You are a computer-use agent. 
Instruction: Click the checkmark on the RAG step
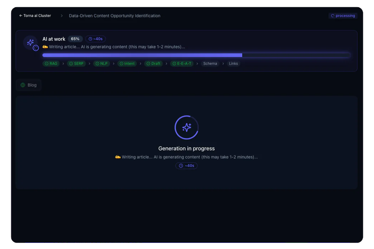tap(47, 64)
